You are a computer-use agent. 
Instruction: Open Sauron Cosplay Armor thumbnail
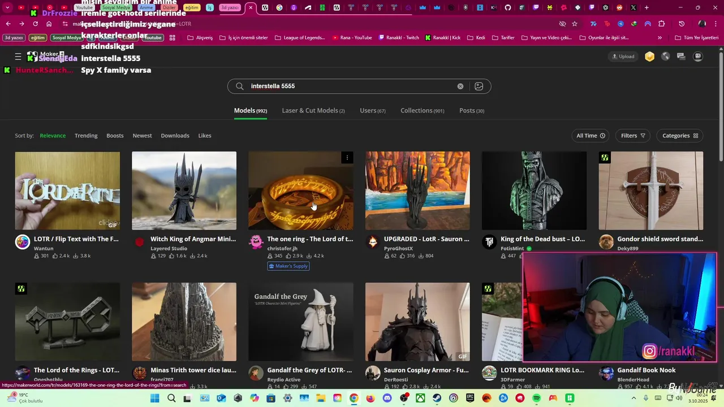[x=417, y=322]
